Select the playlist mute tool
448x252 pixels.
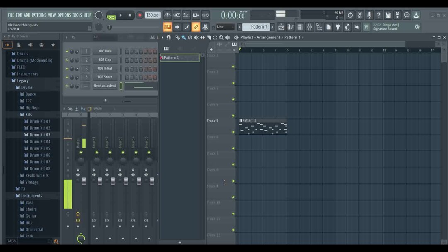pos(196,37)
